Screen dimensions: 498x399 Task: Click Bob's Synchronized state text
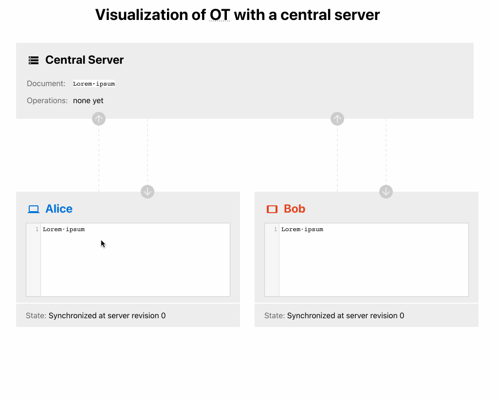tap(346, 315)
